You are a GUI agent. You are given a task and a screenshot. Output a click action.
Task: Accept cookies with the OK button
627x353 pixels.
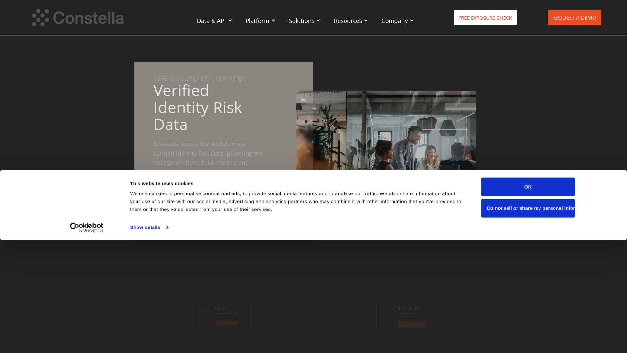528,187
